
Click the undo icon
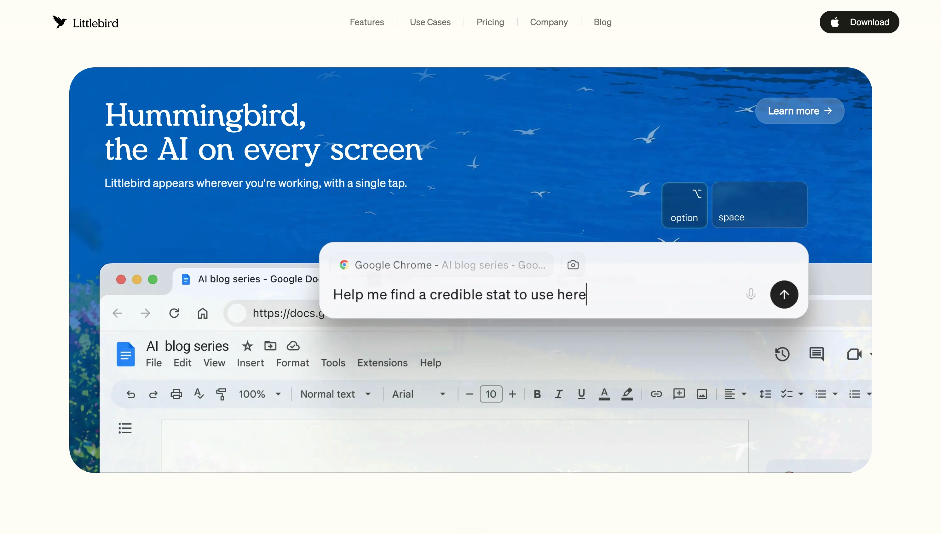[x=131, y=394]
